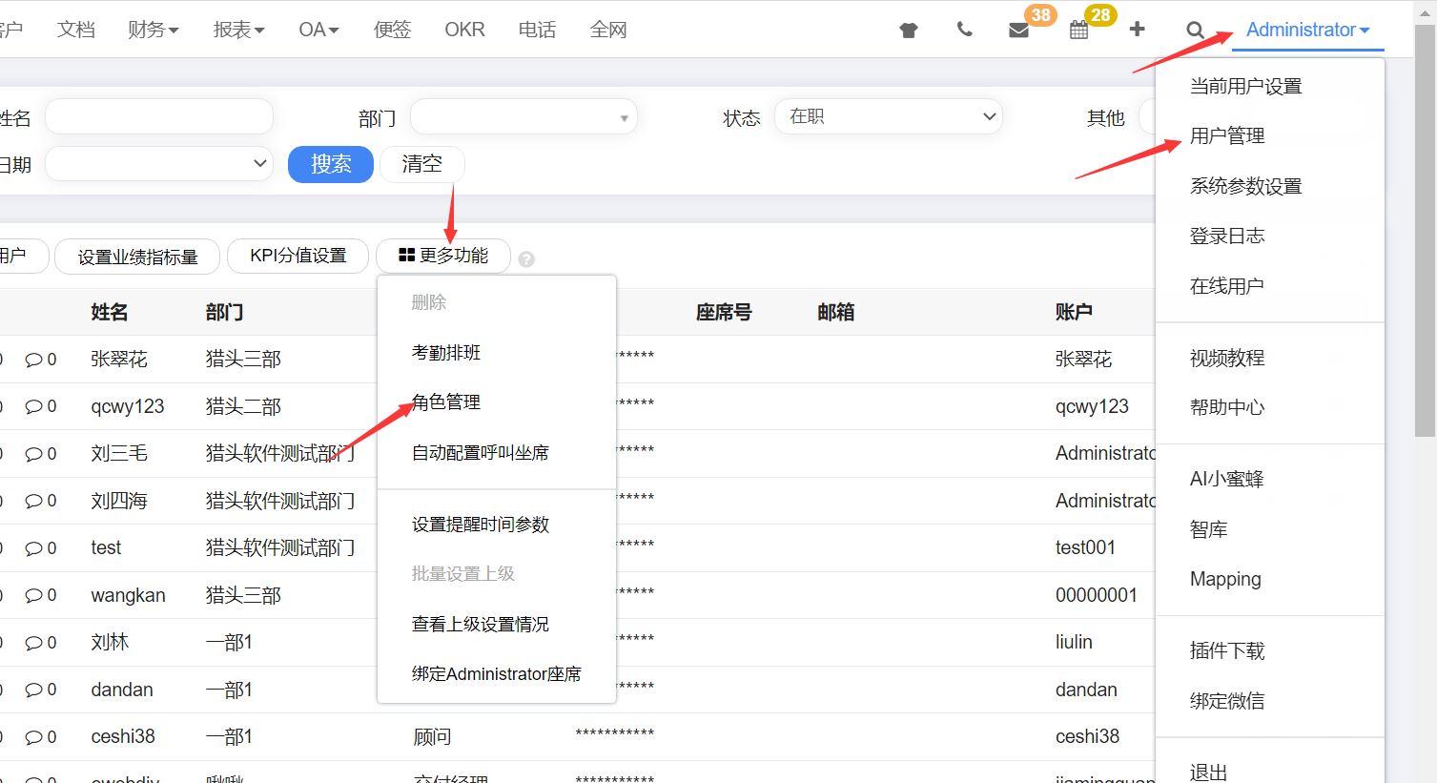Click the help question mark beside 更多功能
The width and height of the screenshot is (1437, 783).
coord(526,258)
